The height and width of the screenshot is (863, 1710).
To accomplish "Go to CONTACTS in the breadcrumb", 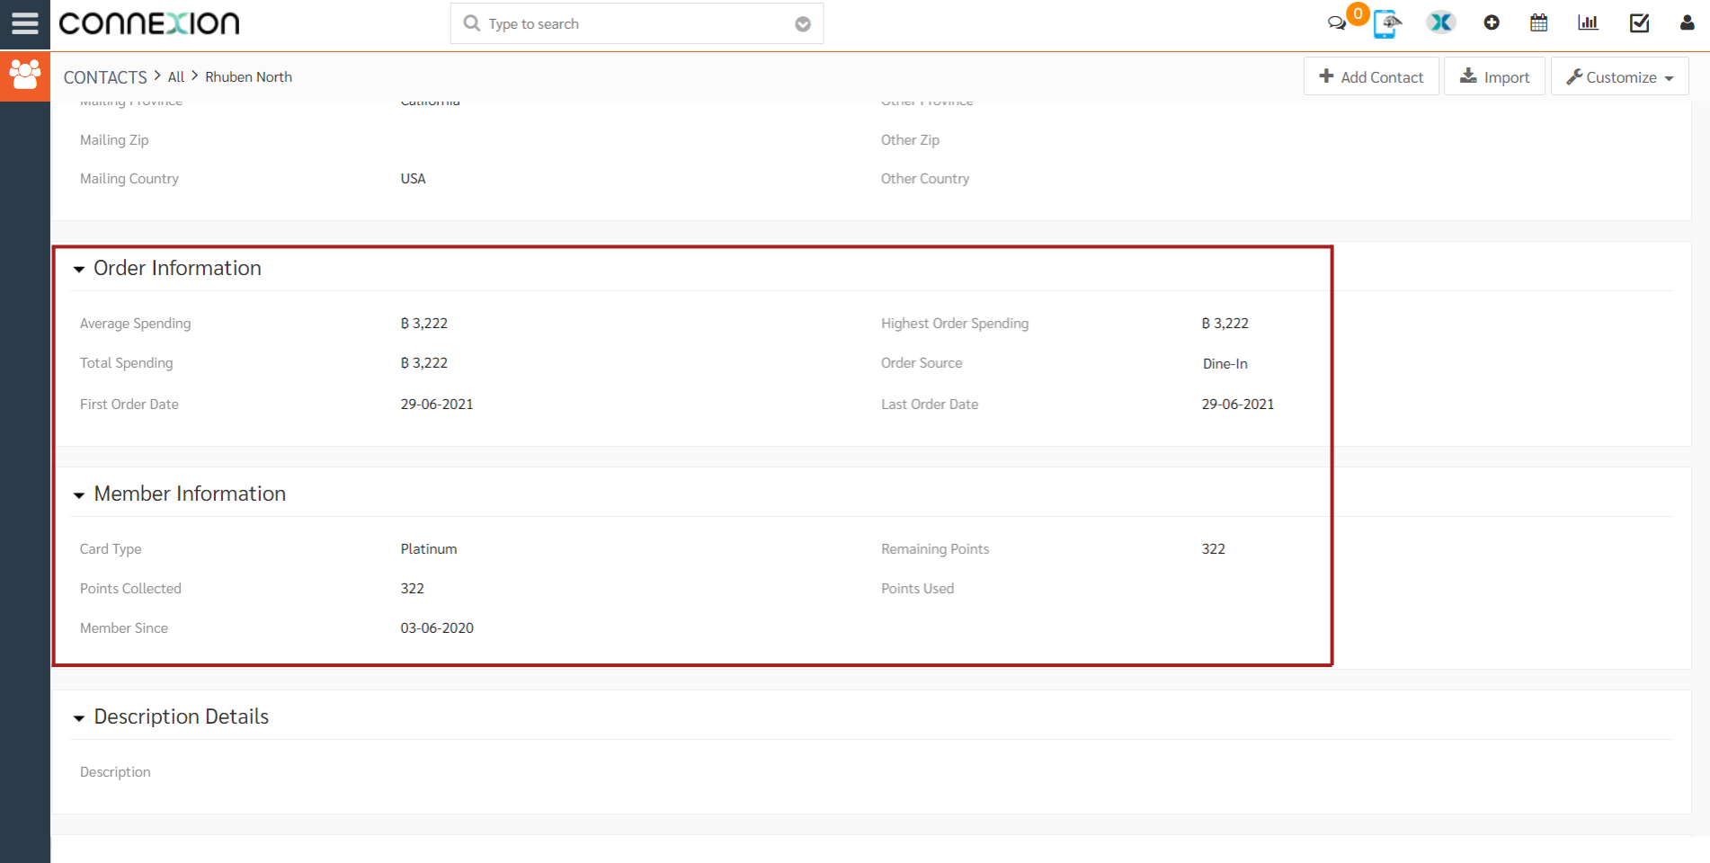I will click(x=105, y=77).
